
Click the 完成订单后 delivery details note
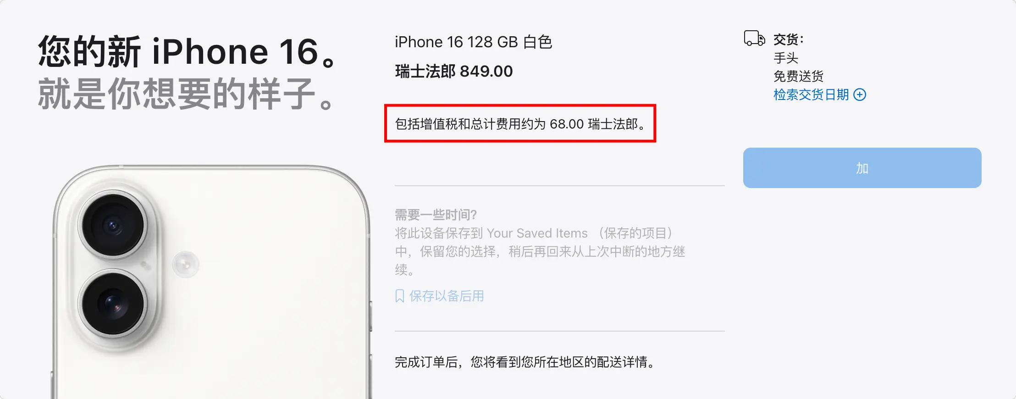526,362
